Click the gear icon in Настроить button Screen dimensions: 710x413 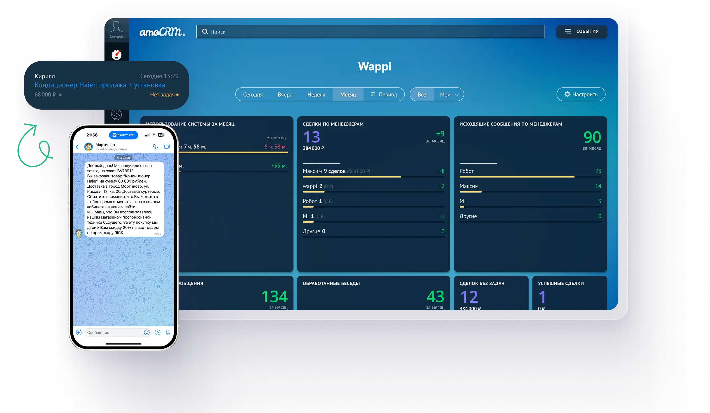[567, 94]
